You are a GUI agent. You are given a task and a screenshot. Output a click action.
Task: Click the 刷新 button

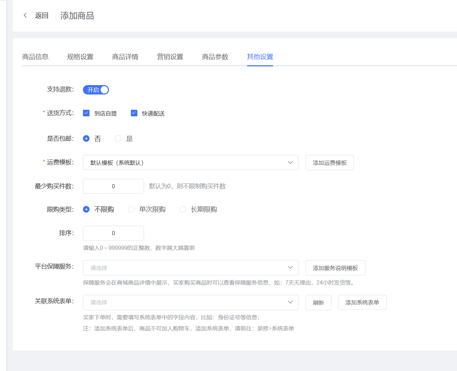pyautogui.click(x=319, y=303)
